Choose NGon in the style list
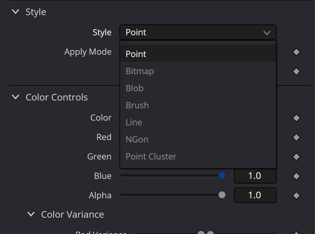This screenshot has height=234, width=315. click(198, 139)
